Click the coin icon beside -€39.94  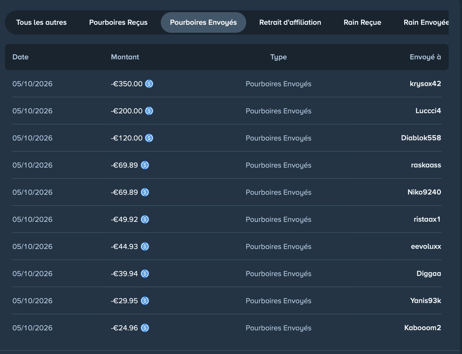(145, 274)
